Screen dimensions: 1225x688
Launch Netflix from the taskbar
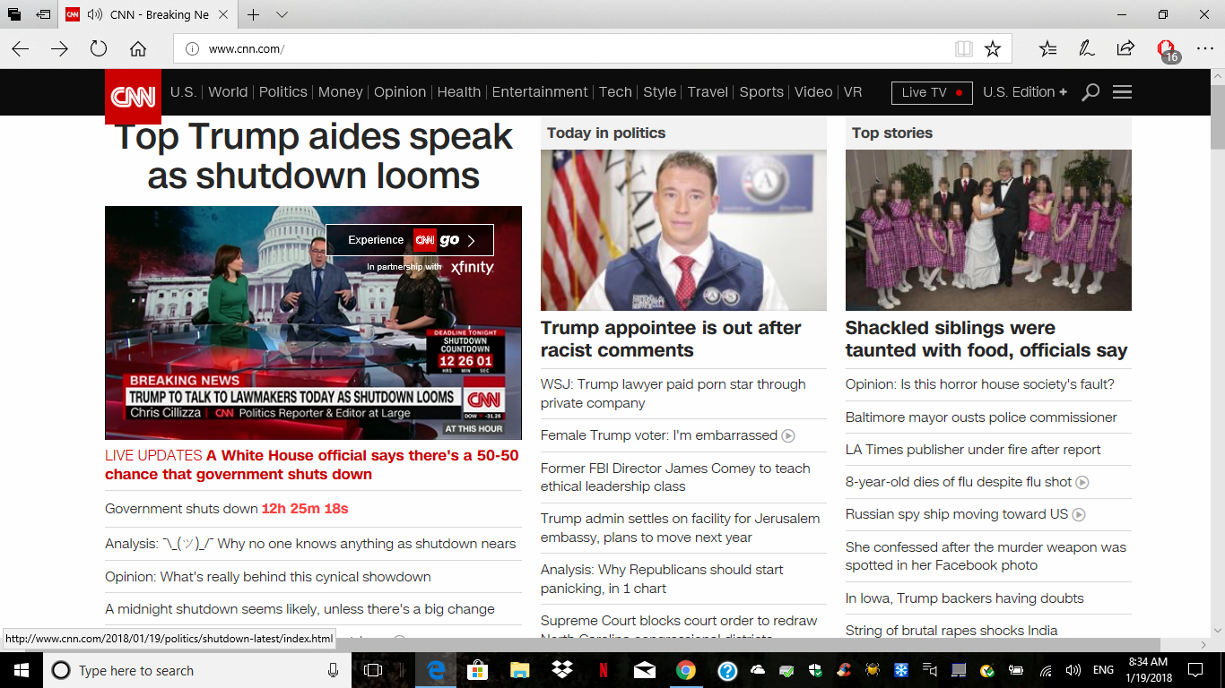tap(604, 670)
